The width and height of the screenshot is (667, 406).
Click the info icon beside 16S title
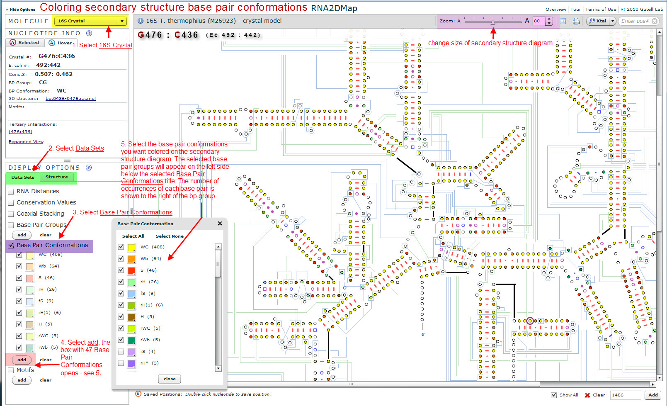(140, 21)
